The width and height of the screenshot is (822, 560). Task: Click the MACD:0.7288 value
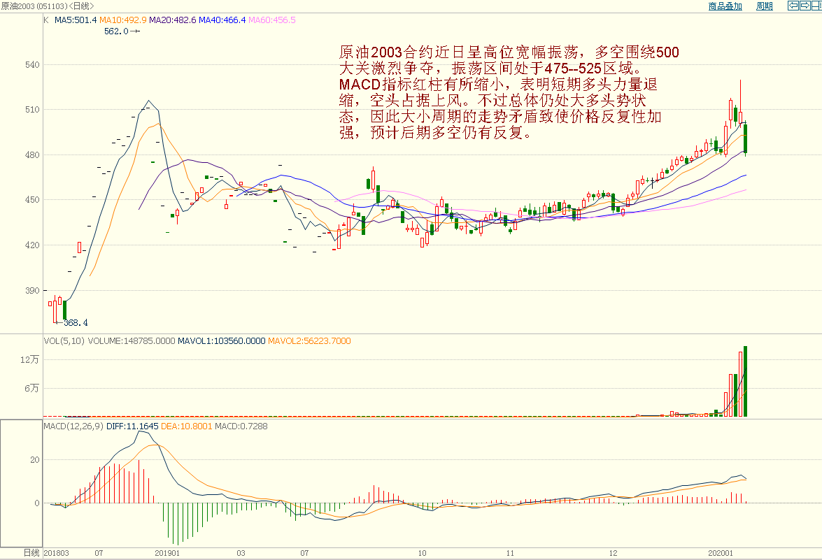click(x=241, y=426)
